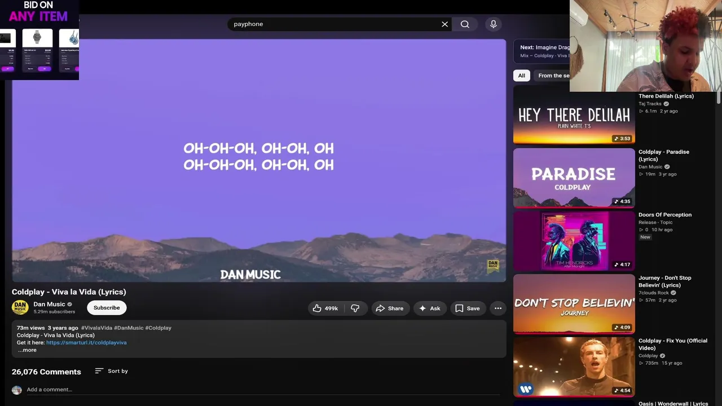Open the 'Release - Topic' channel name
Viewport: 722px width, 406px height.
click(655, 223)
